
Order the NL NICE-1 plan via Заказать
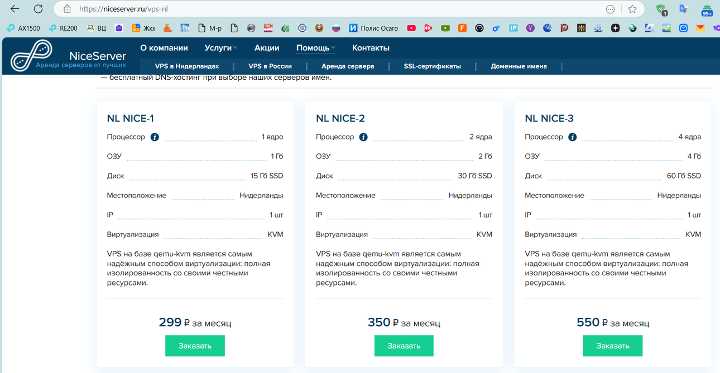pos(195,346)
